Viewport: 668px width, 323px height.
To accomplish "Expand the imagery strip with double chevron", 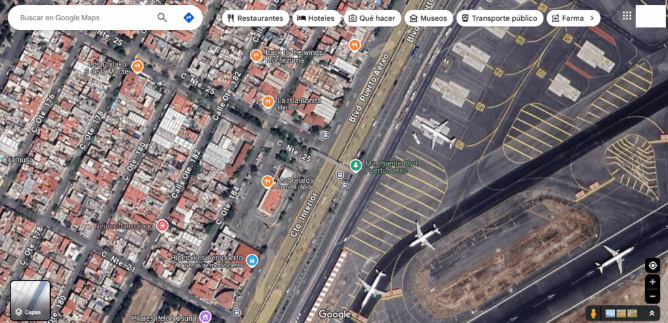I will pyautogui.click(x=652, y=314).
